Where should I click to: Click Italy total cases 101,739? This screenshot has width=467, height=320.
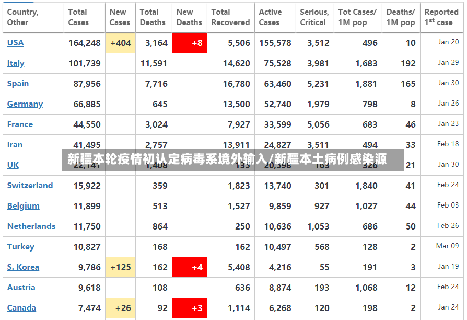click(85, 63)
